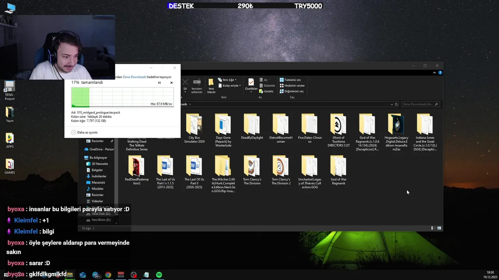The height and width of the screenshot is (280, 499).
Task: Select the DetroitBecomeHuman folder
Action: [x=281, y=129]
